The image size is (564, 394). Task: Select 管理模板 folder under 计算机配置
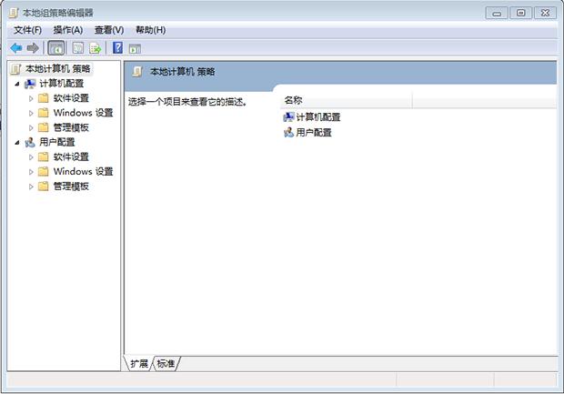71,127
